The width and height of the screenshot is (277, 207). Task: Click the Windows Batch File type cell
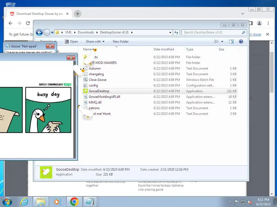point(200,80)
